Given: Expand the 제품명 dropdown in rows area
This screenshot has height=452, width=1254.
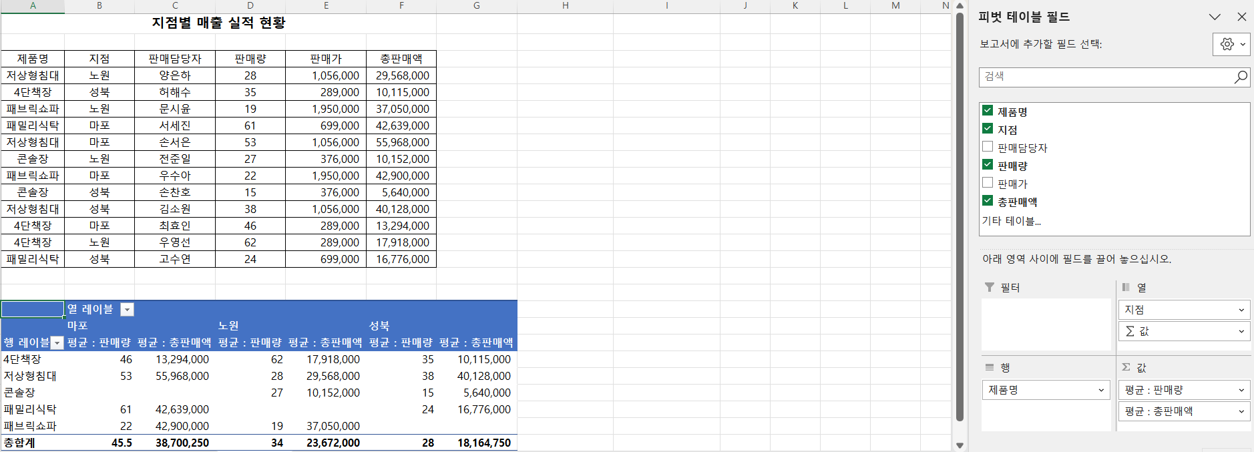Looking at the screenshot, I should tap(1101, 390).
